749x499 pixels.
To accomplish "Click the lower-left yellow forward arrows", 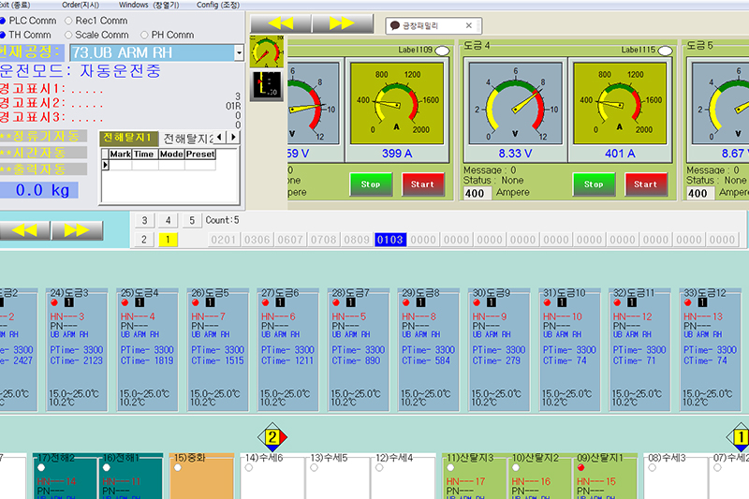I will click(77, 229).
